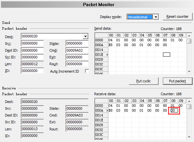This screenshot has width=194, height=142.
Task: Click Send data column header 07
Action: tap(166, 35)
